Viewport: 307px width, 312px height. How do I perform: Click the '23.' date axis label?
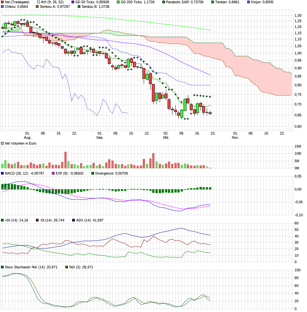pyautogui.click(x=213, y=133)
